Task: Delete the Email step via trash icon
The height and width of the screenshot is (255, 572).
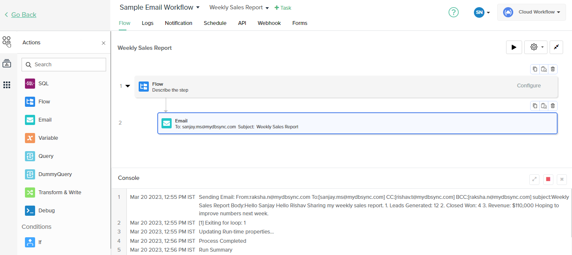Action: (553, 106)
